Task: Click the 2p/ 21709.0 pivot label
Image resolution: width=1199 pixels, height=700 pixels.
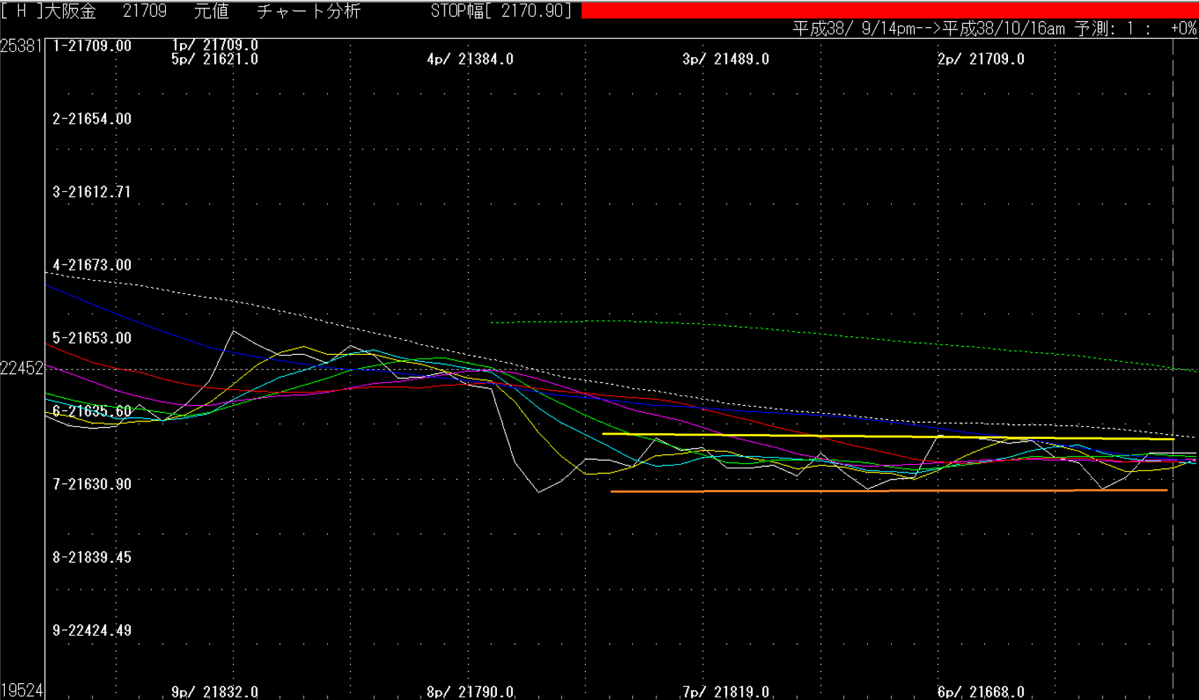Action: 981,59
